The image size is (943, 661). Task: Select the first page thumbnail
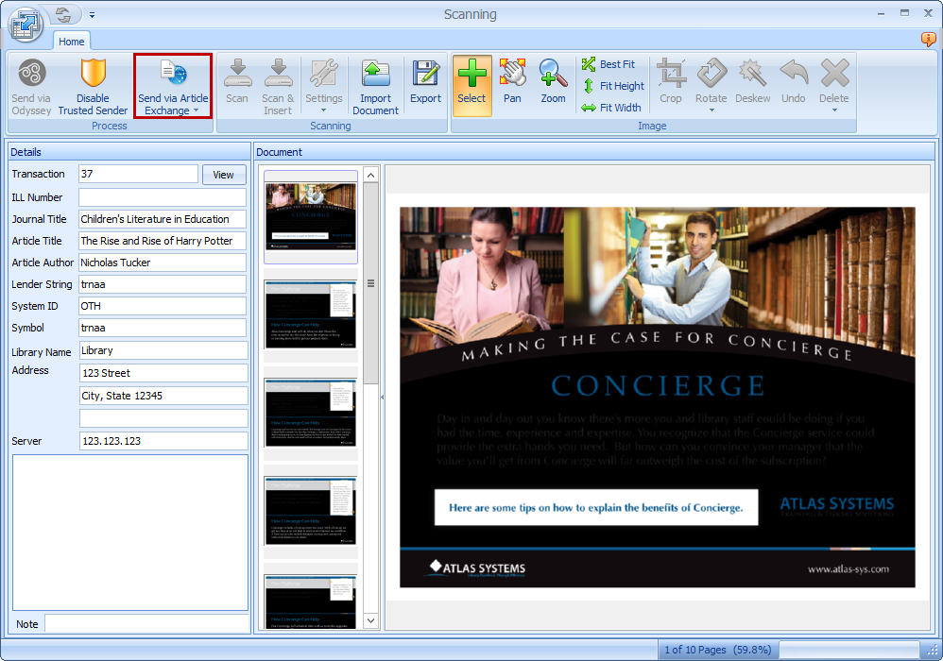[x=312, y=216]
